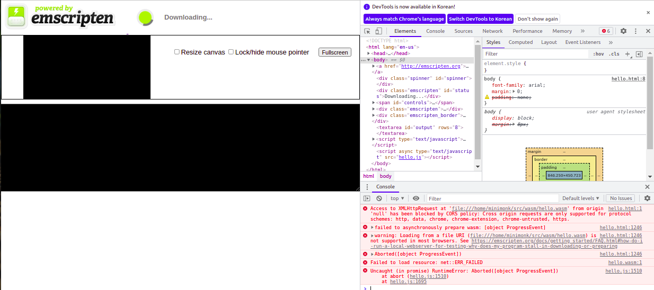Select the Layout tab
This screenshot has height=290, width=654.
coord(549,42)
